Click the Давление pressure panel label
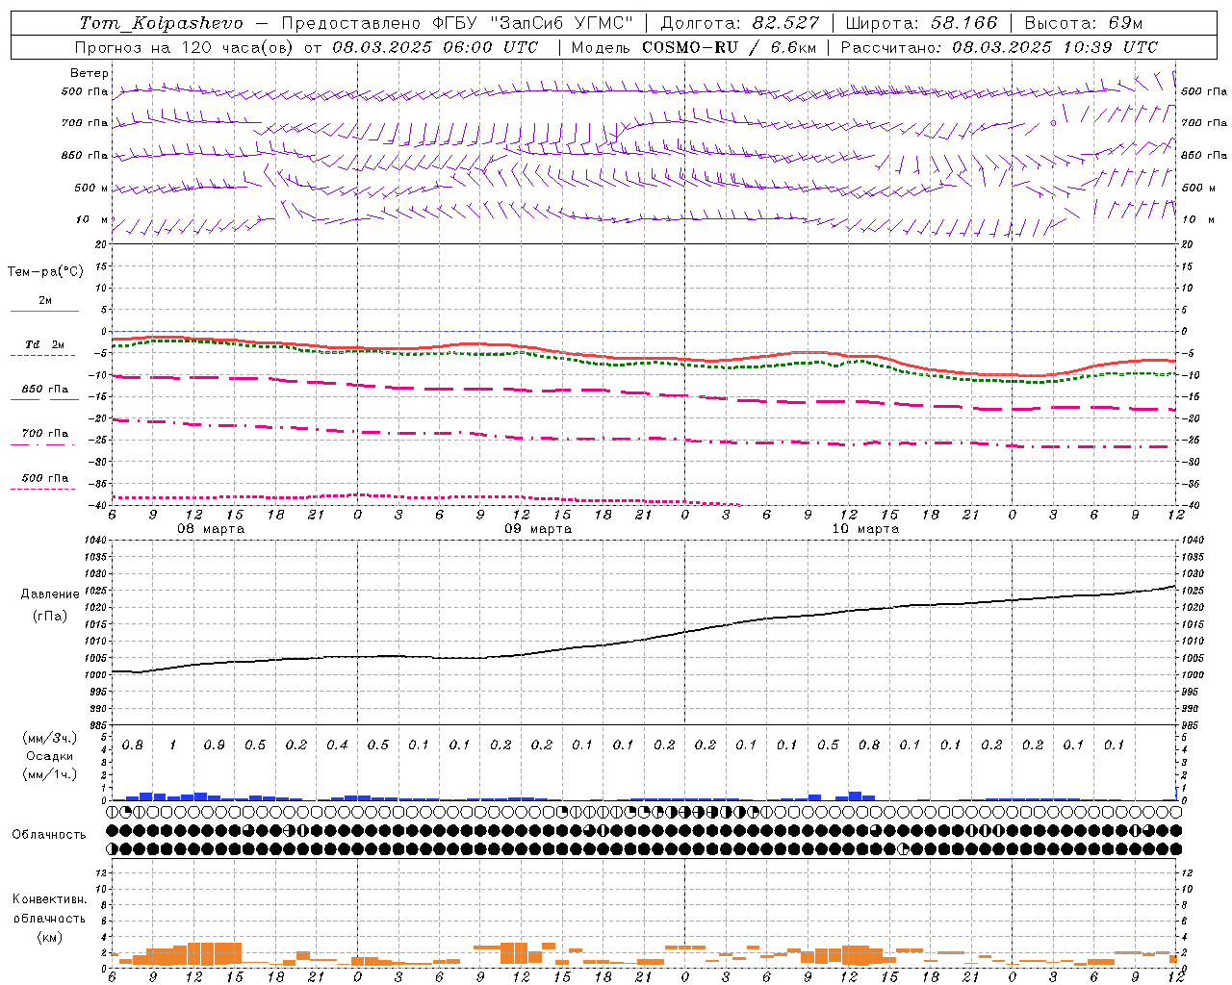The image size is (1232, 985). click(50, 594)
